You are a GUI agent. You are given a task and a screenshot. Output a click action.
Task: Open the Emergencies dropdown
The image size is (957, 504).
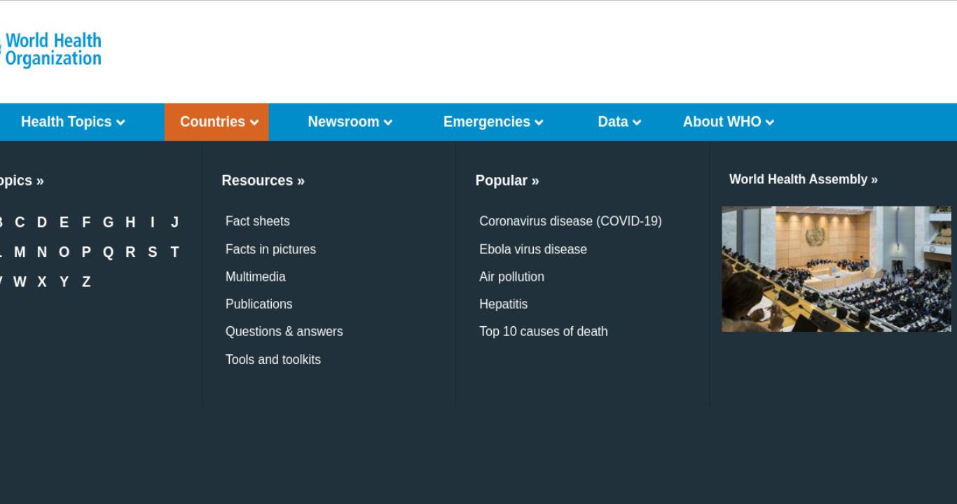pyautogui.click(x=493, y=122)
